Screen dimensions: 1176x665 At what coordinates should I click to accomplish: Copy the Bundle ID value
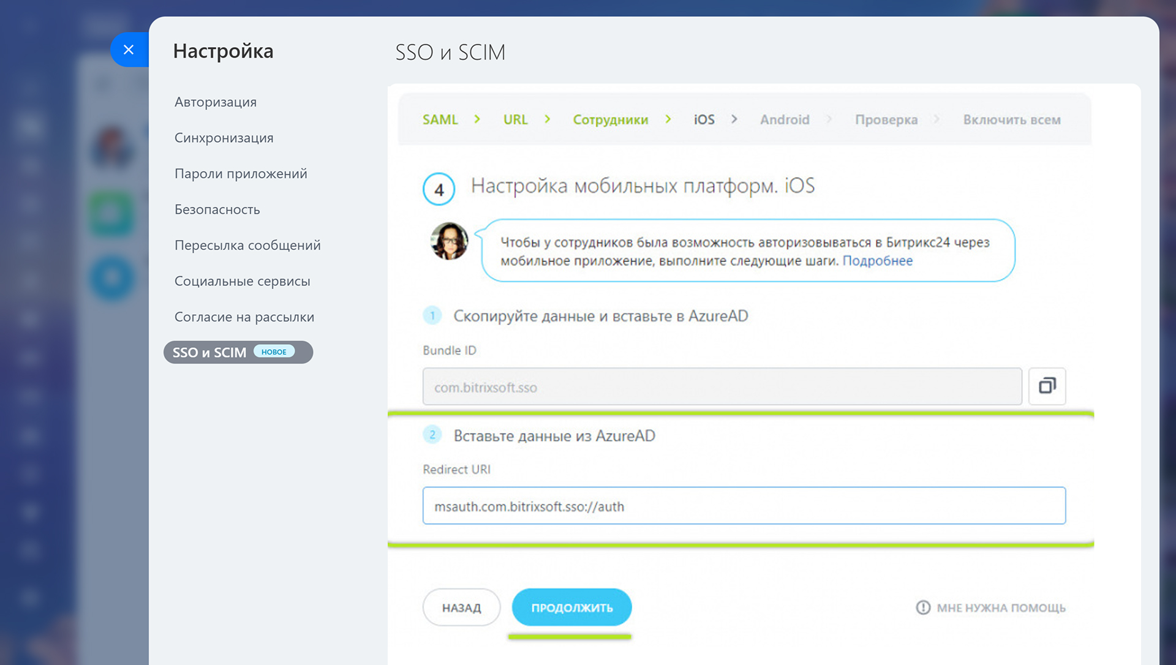[x=1047, y=386]
